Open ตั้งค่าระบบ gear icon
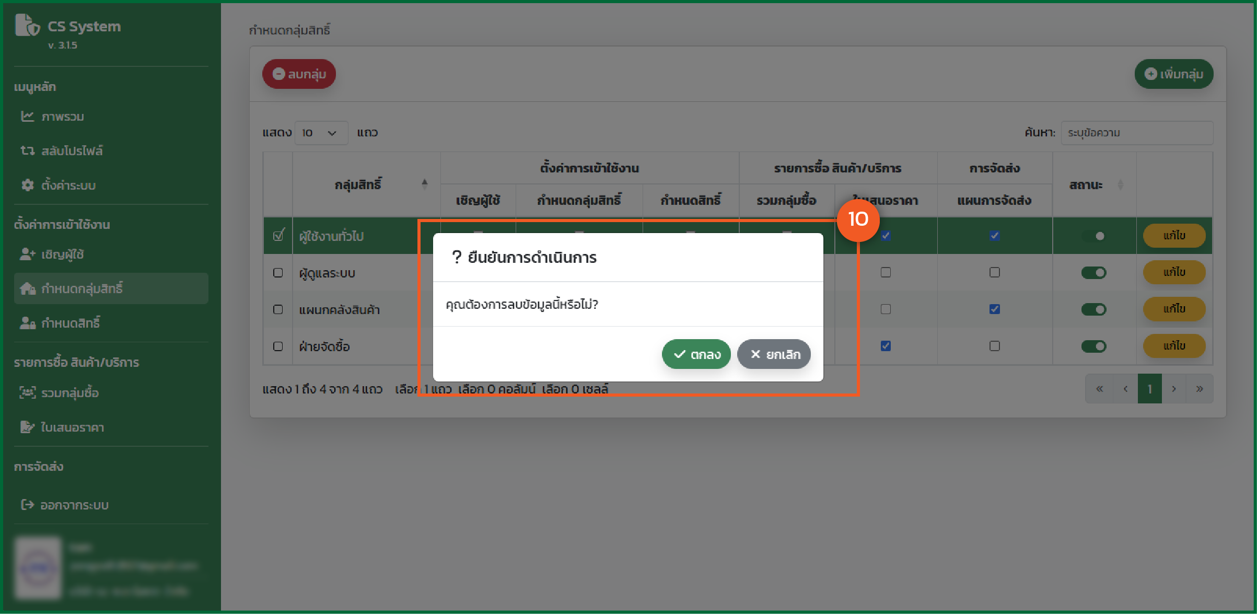Image resolution: width=1257 pixels, height=614 pixels. (27, 185)
